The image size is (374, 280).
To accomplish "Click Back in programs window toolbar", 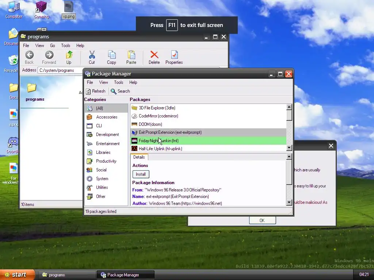I will [29, 58].
